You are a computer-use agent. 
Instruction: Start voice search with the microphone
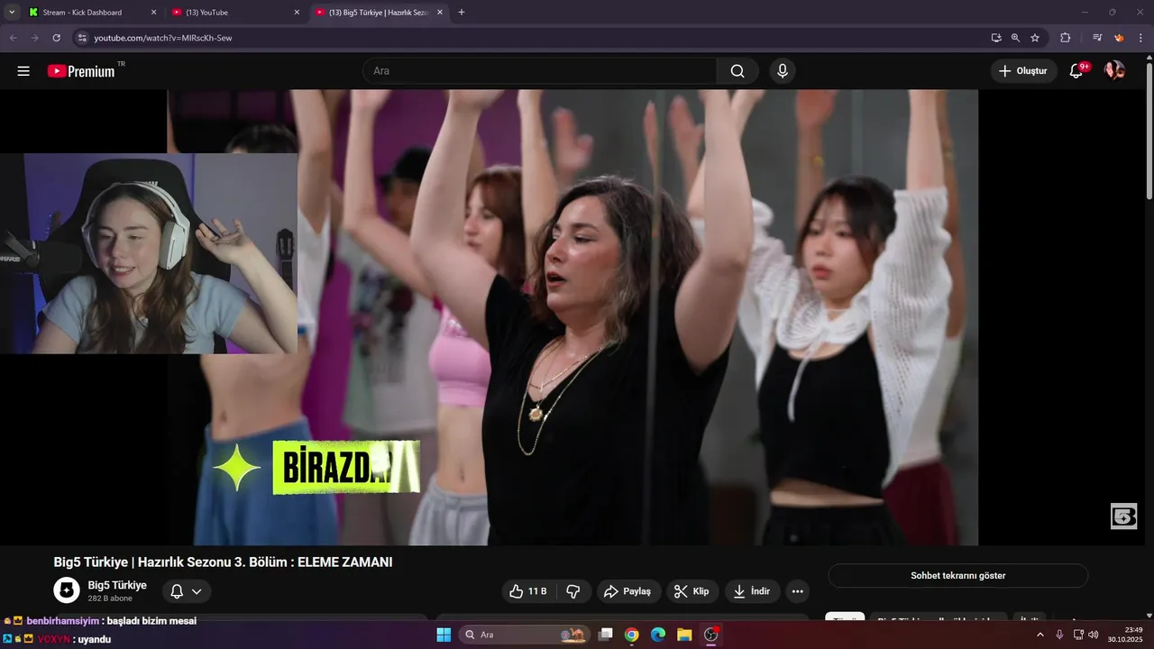click(x=782, y=71)
